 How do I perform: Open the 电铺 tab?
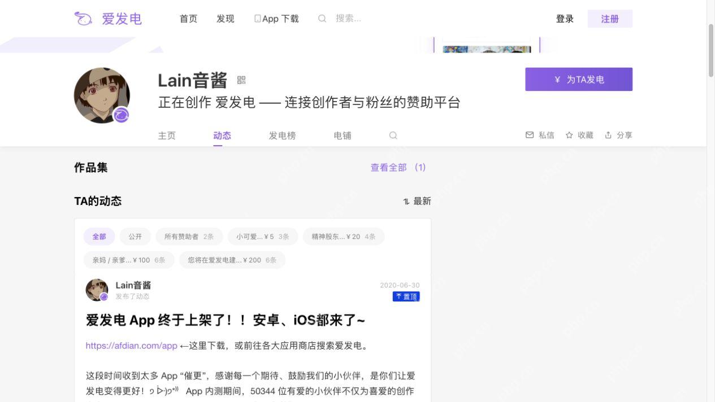[343, 136]
